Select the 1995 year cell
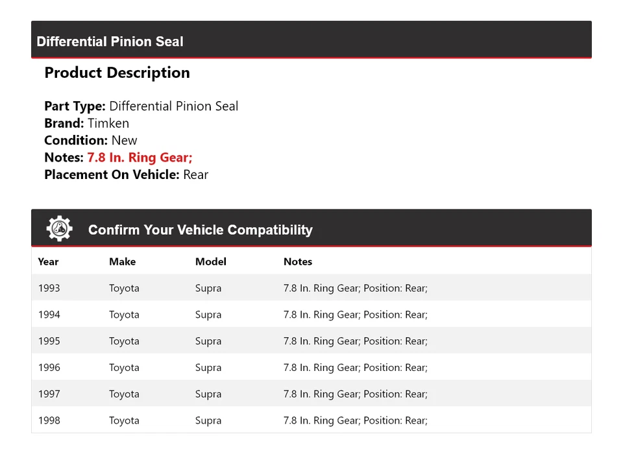The width and height of the screenshot is (623, 454). pyautogui.click(x=49, y=341)
